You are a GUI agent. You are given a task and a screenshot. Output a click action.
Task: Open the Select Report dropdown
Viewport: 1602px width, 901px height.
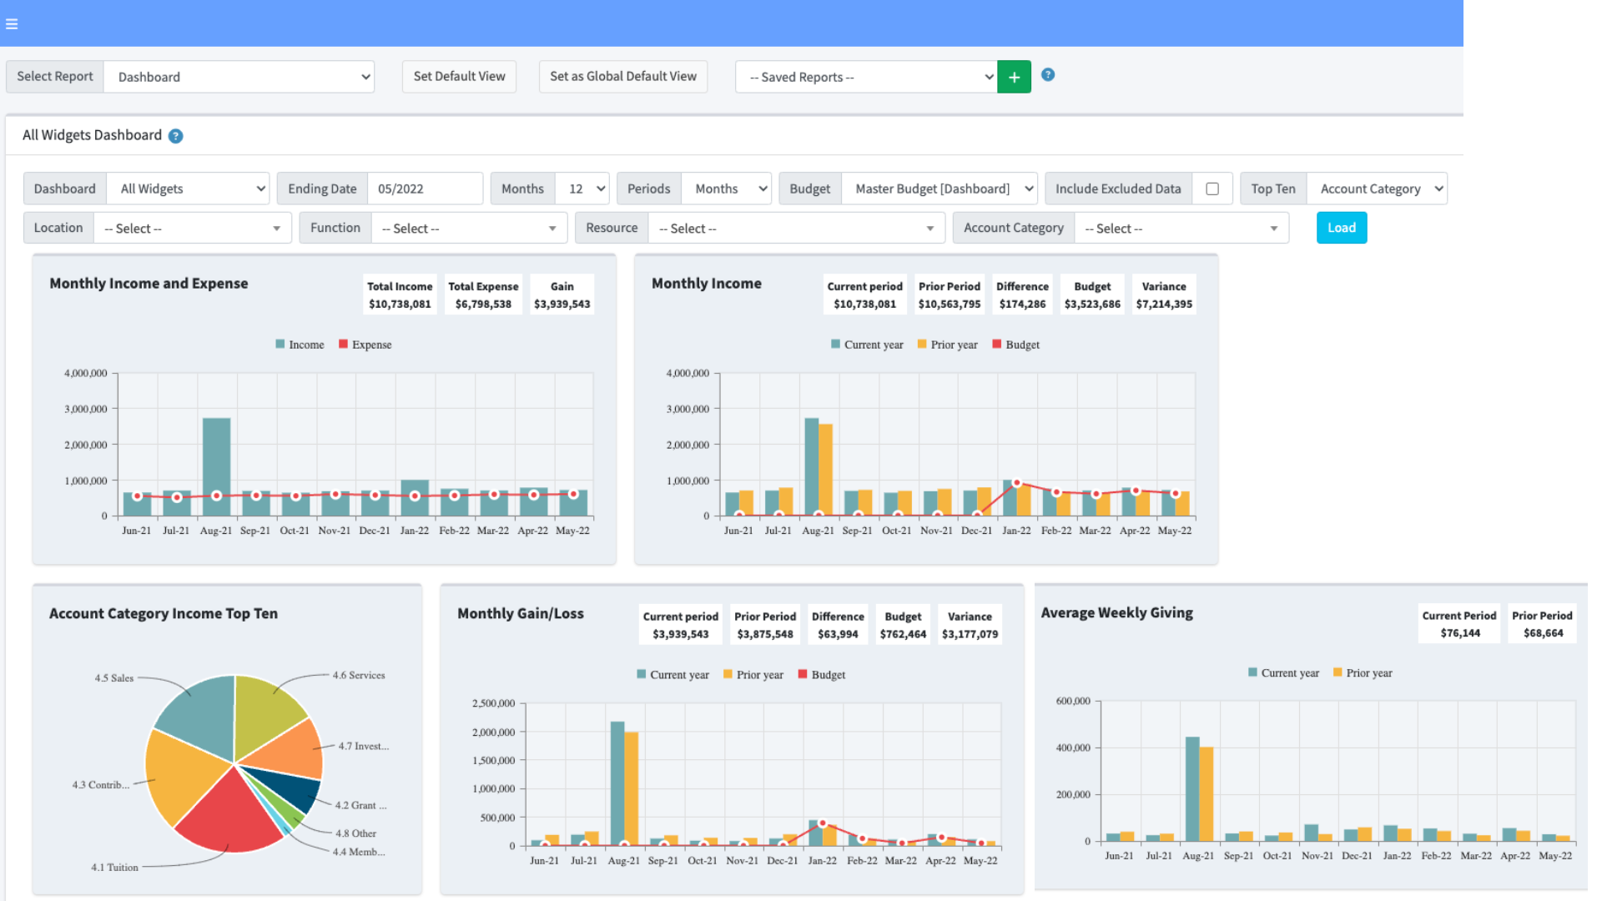click(x=239, y=76)
